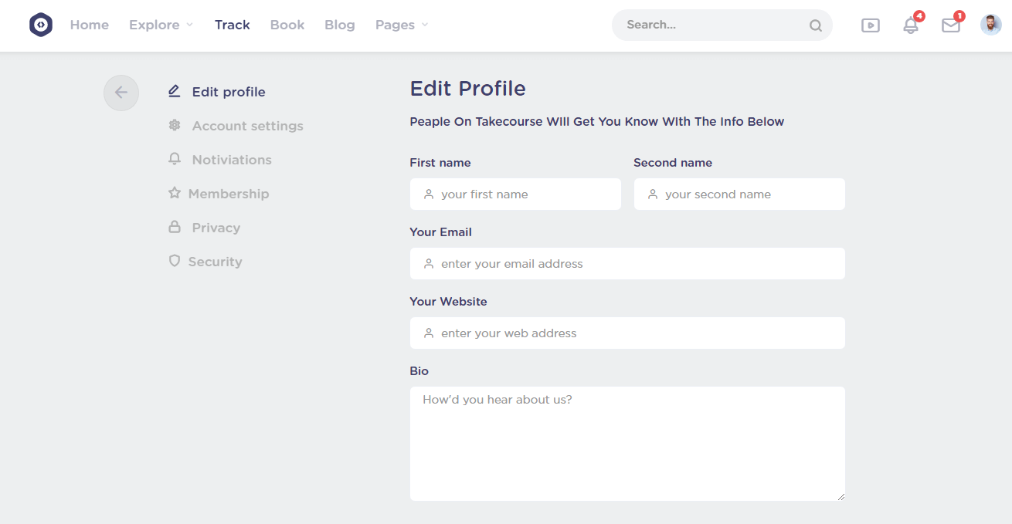The width and height of the screenshot is (1012, 524).
Task: Click the back arrow button
Action: point(121,93)
